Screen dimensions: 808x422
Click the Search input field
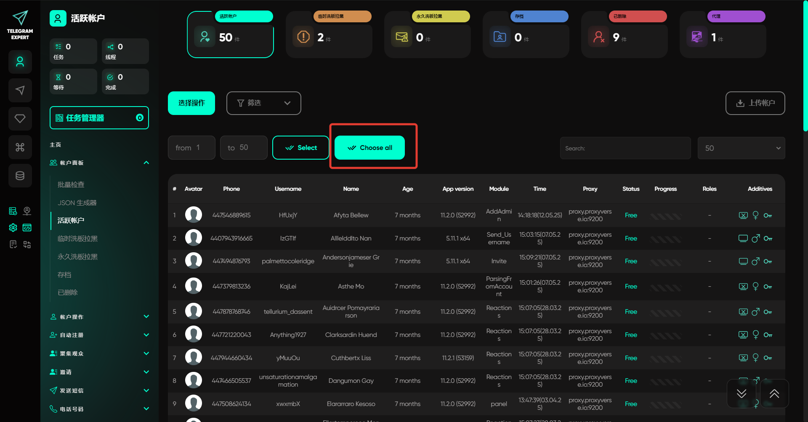point(625,148)
